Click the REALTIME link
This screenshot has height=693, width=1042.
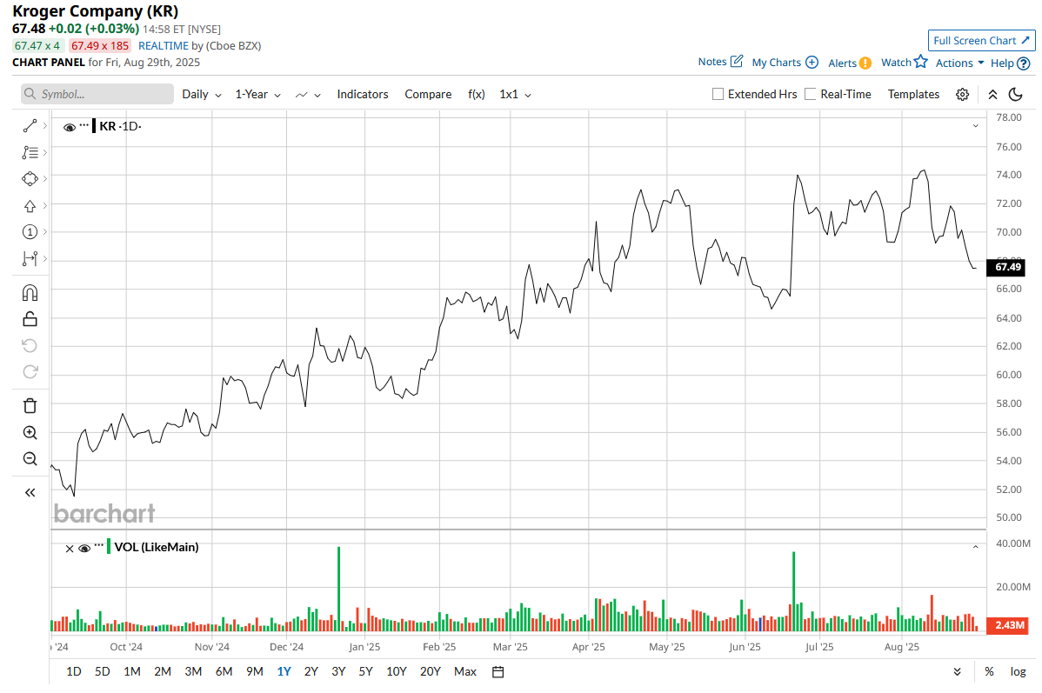point(164,46)
